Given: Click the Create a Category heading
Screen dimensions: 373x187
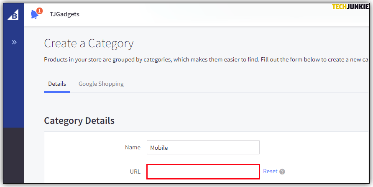Looking at the screenshot, I should click(89, 44).
